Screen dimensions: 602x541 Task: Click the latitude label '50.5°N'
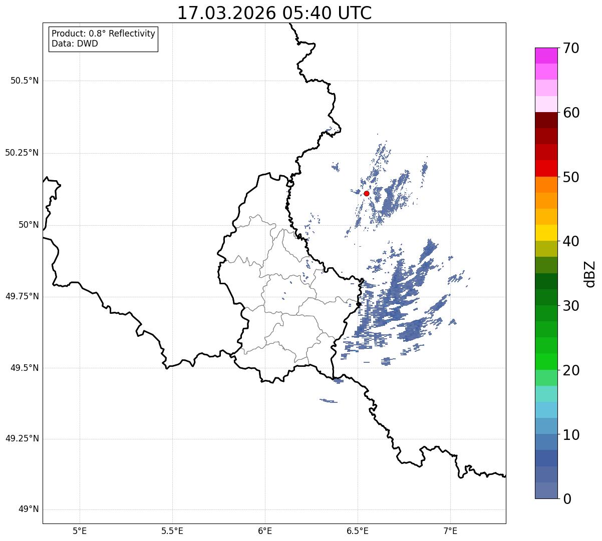point(24,81)
